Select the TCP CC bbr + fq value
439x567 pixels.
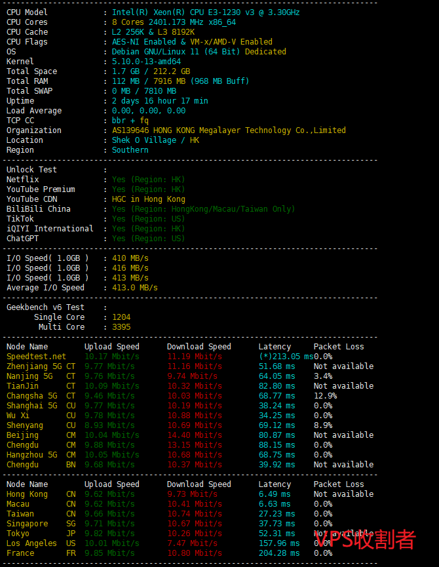tap(130, 121)
